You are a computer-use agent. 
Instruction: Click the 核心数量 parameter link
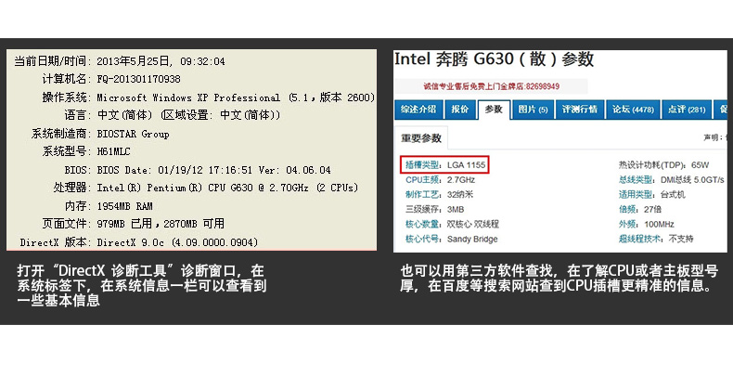(422, 224)
